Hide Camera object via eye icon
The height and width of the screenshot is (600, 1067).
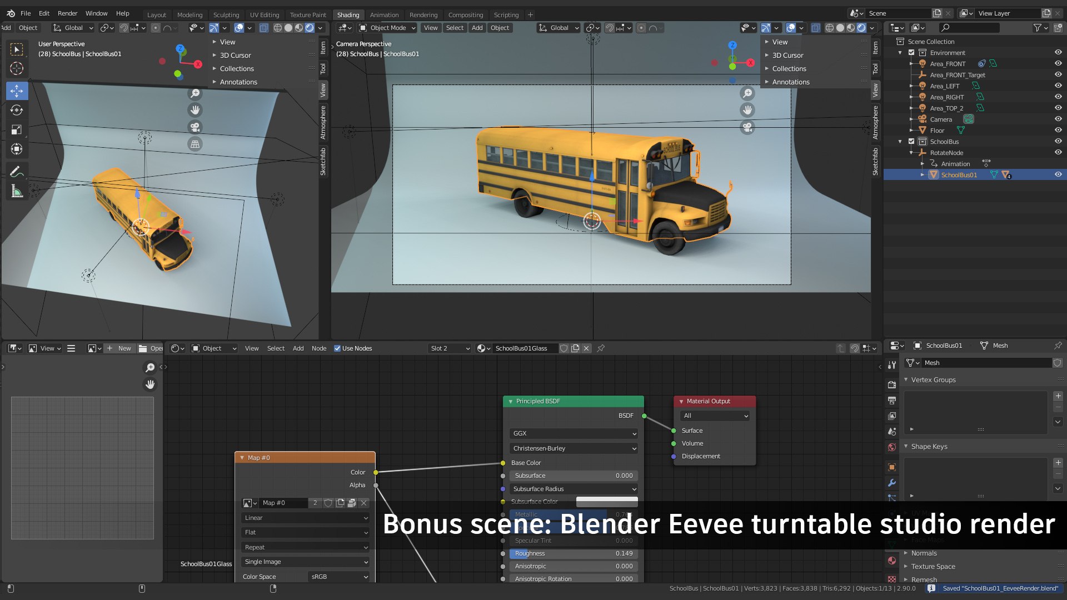pyautogui.click(x=1058, y=119)
